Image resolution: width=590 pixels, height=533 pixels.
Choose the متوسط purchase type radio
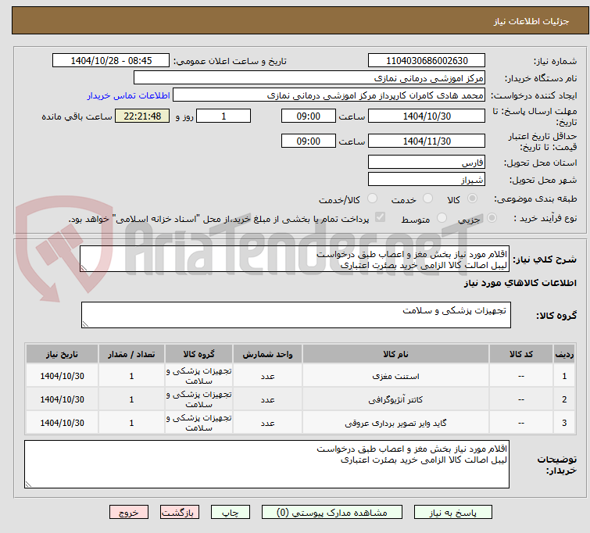point(442,218)
